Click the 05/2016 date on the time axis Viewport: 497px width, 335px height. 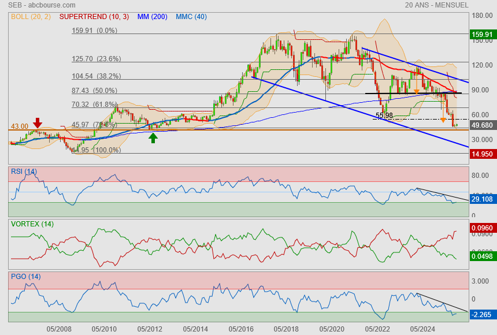click(240, 329)
